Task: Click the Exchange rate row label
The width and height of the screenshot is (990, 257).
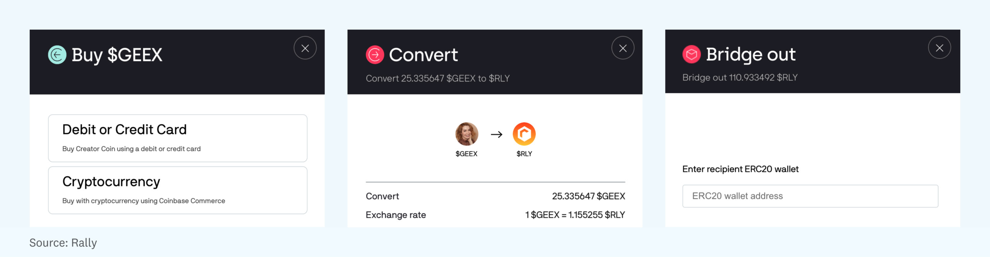Action: (x=396, y=215)
